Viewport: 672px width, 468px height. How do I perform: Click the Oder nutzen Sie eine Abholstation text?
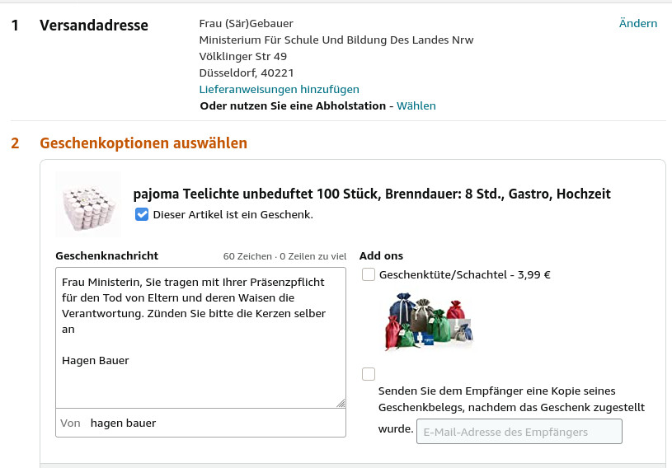[293, 105]
